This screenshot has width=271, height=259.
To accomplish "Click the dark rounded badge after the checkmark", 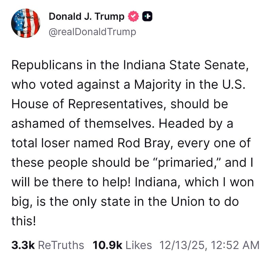I will (x=147, y=16).
